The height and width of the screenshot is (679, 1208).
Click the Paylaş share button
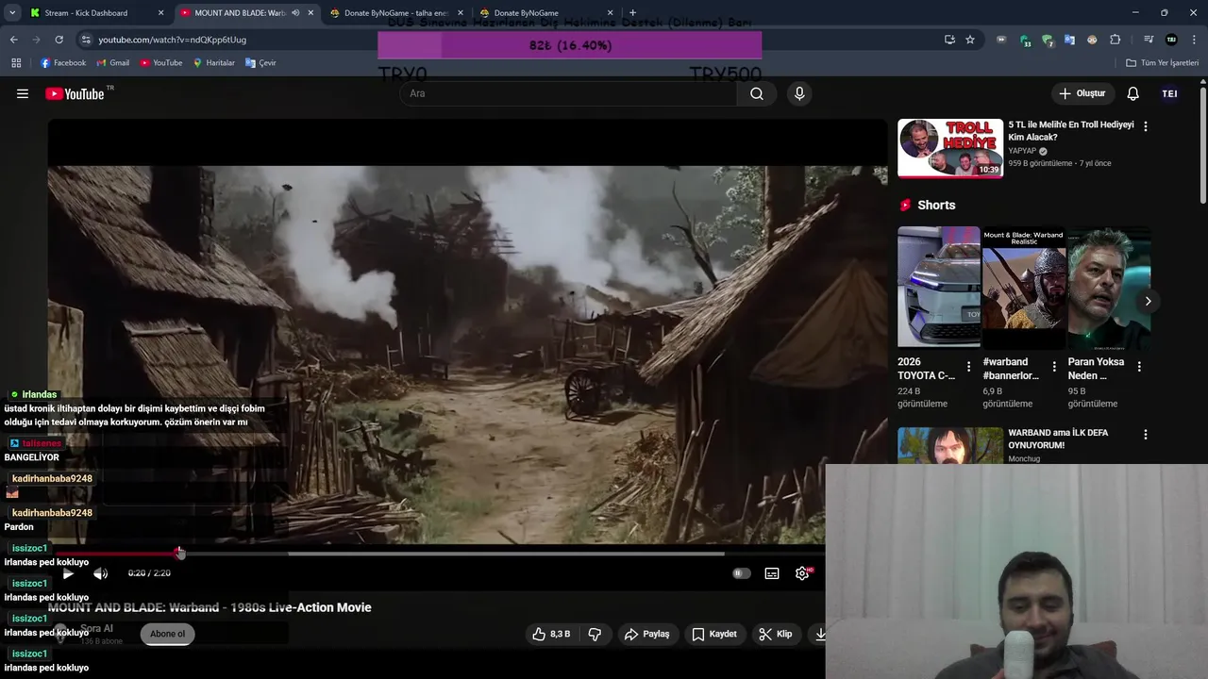pos(646,634)
